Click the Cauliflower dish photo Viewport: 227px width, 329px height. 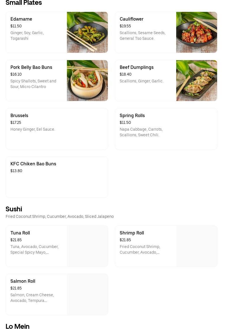(x=197, y=32)
